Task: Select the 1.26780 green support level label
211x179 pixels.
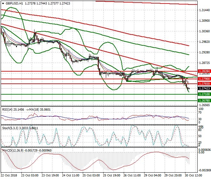Action: 204,101
